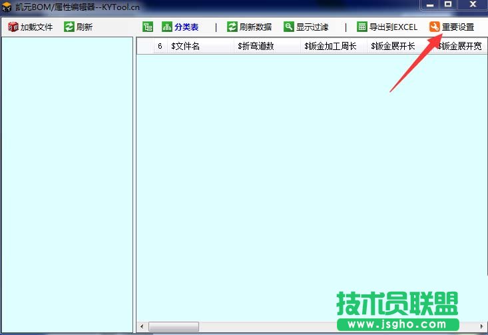Viewport: 488px width, 335px height.
Task: Open the tree view icon beside 分类表
Action: pos(148,27)
